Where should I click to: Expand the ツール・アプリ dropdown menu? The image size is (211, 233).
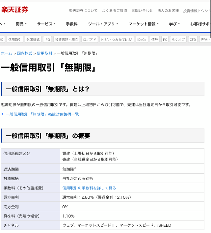[x=103, y=24]
